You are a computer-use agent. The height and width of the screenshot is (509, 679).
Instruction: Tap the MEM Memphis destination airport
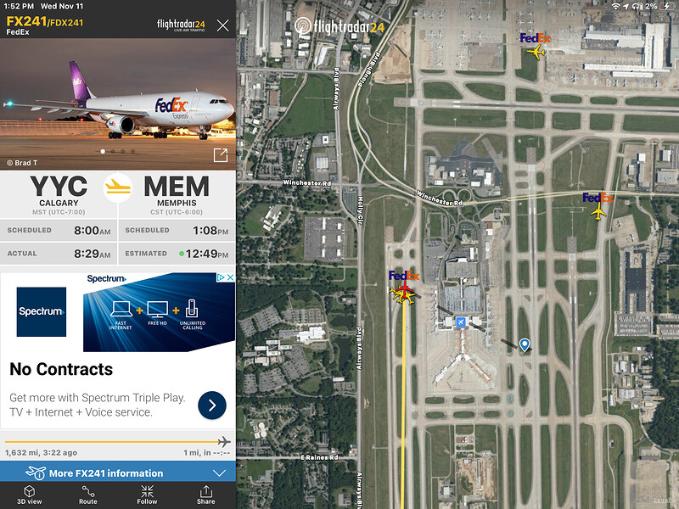[x=177, y=194]
